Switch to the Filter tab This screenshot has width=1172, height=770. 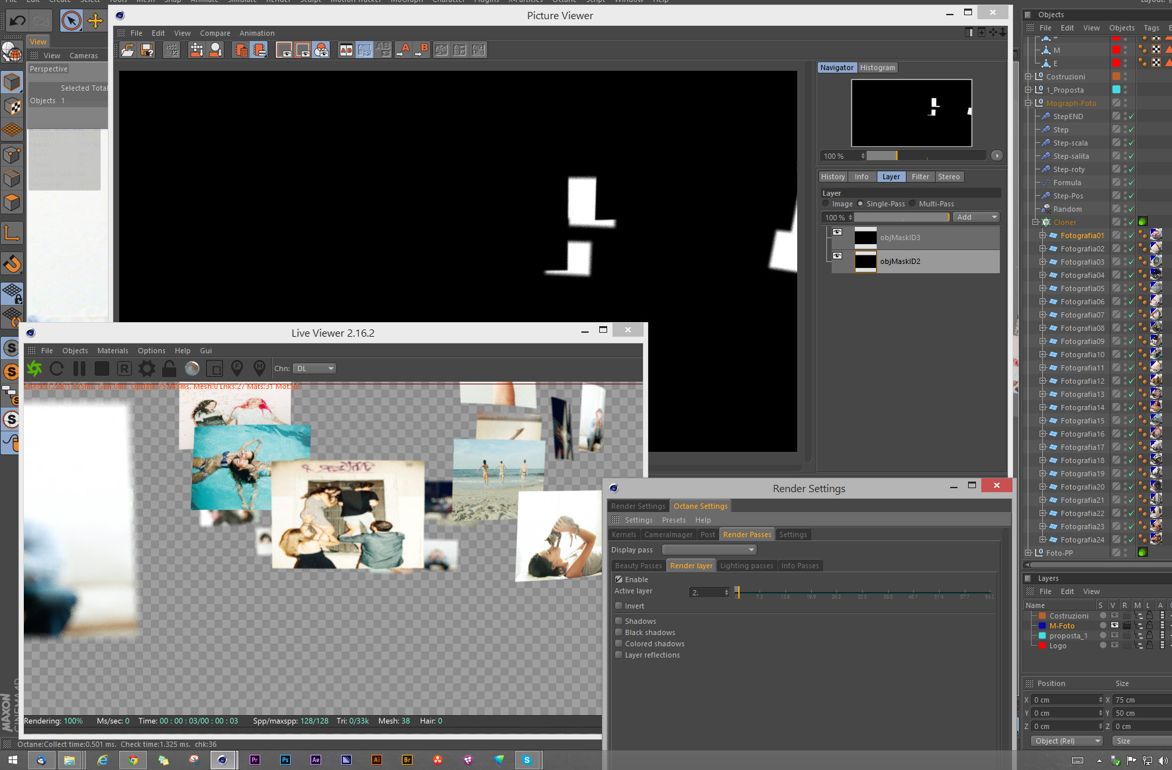point(920,177)
